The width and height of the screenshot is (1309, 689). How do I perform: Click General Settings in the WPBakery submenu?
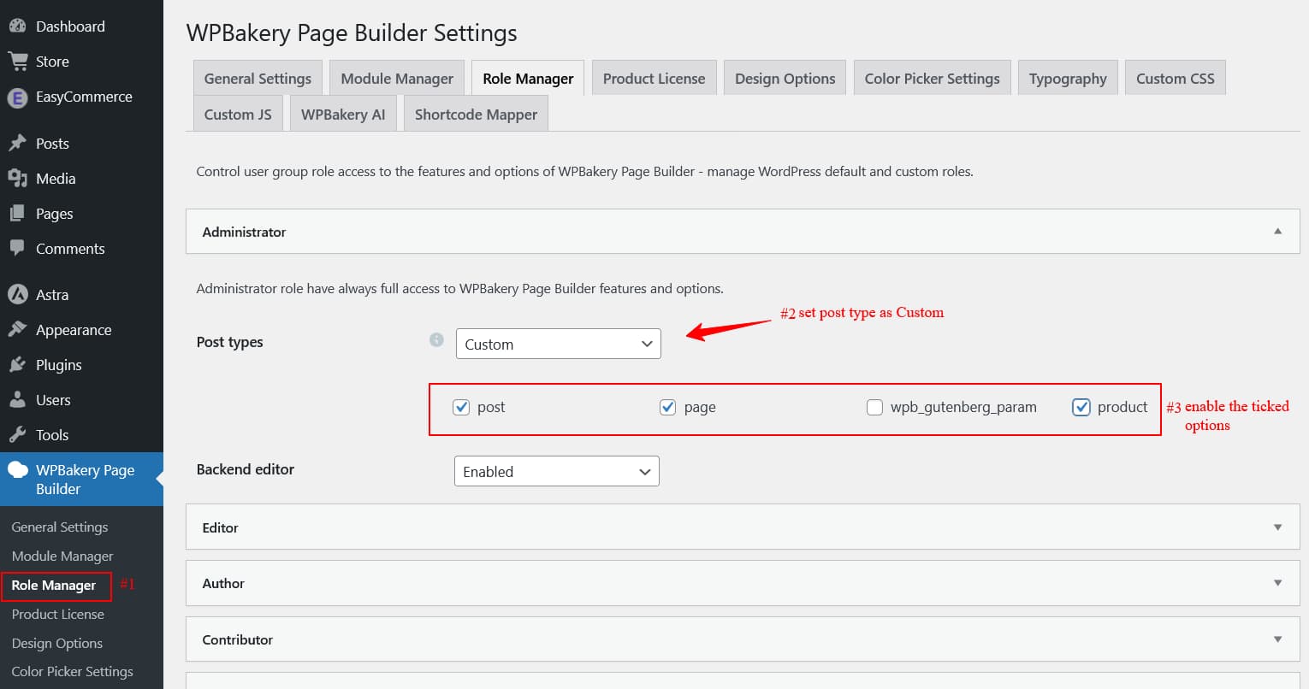(x=59, y=527)
